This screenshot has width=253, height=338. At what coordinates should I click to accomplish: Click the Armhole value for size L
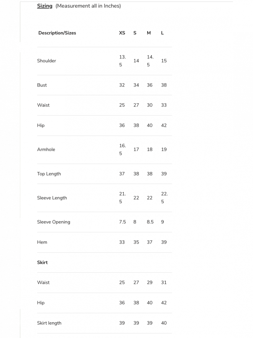[164, 149]
